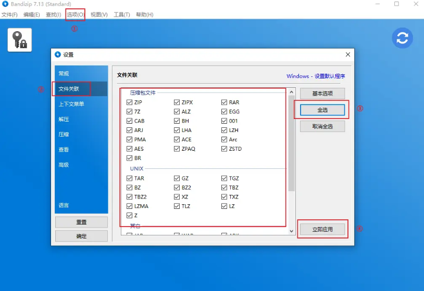The width and height of the screenshot is (424, 291).
Task: Click the 取消全选 button
Action: [x=322, y=126]
